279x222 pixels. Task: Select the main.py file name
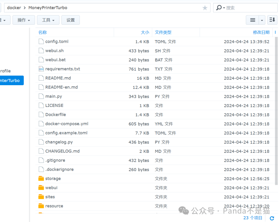pos(53,96)
